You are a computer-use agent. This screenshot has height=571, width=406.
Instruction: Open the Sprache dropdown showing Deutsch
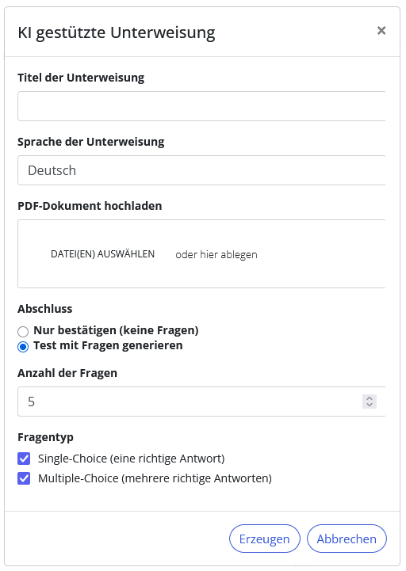click(201, 170)
